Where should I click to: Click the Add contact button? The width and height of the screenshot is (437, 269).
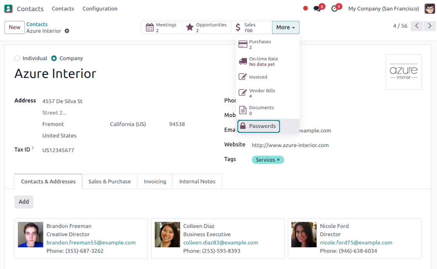click(24, 202)
